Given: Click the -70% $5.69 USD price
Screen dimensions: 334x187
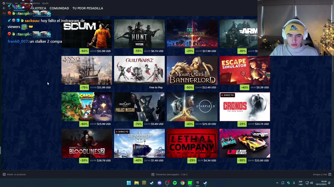Looking at the screenshot, I should pyautogui.click(x=149, y=124).
